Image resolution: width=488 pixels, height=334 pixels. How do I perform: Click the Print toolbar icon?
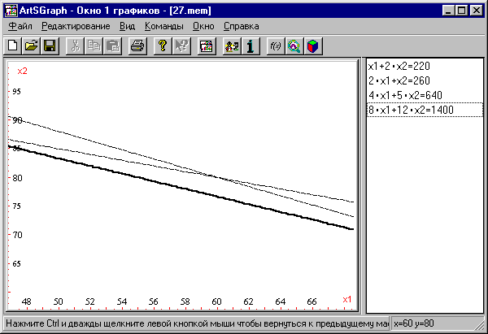[137, 46]
